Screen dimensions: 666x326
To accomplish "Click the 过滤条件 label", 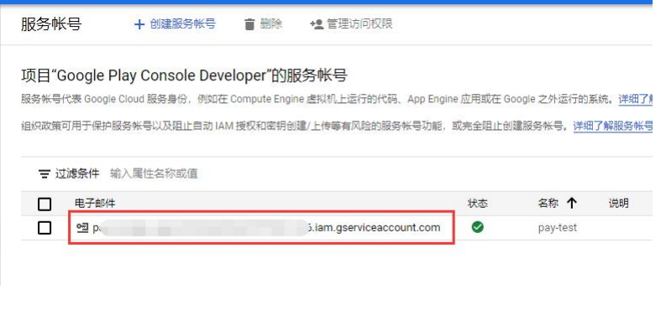I will tap(77, 173).
